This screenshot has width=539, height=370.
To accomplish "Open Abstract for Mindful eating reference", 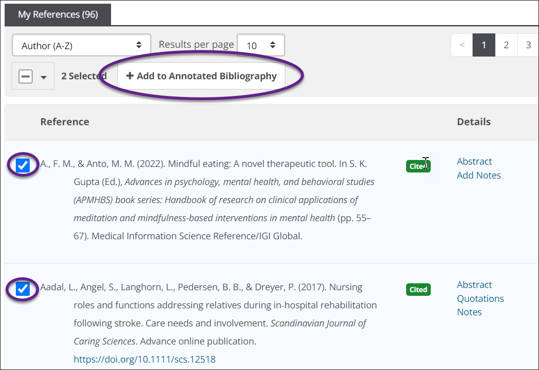I will [x=474, y=161].
